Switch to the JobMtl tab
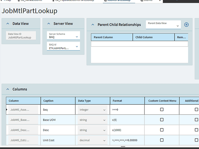 click(x=148, y=1)
